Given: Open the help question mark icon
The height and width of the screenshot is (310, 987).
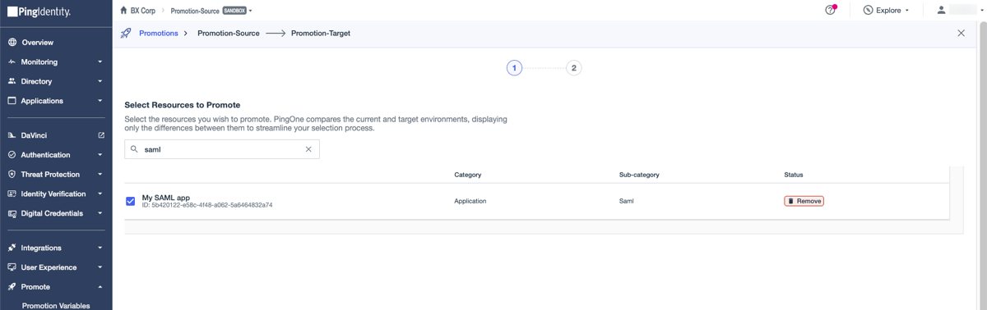Looking at the screenshot, I should [830, 11].
